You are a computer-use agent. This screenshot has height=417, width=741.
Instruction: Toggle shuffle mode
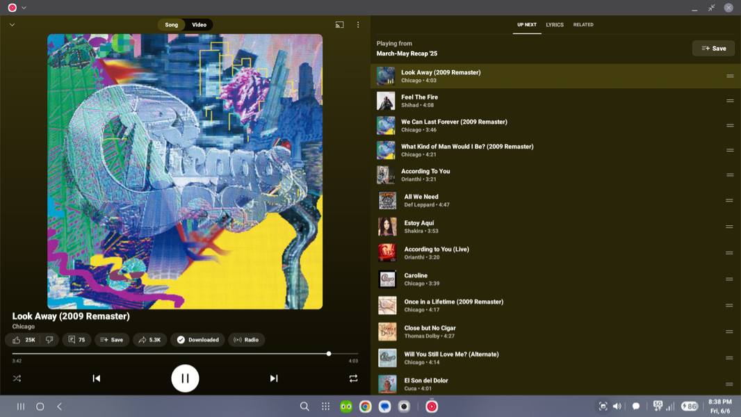point(17,378)
